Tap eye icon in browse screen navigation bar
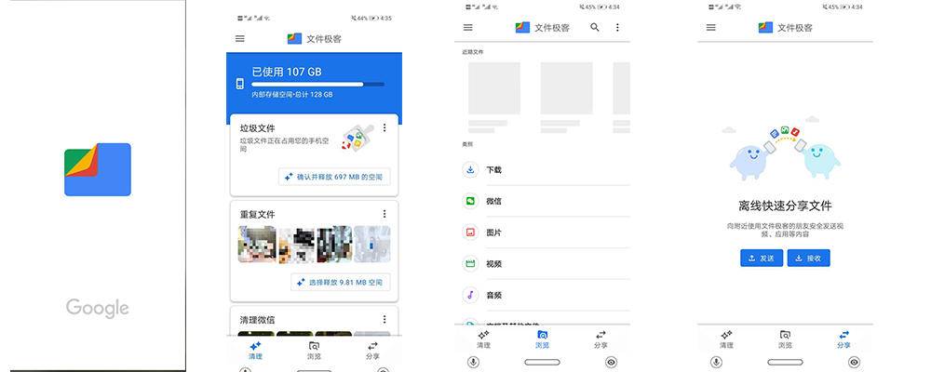Screen dimensions: 931x372 [611, 362]
